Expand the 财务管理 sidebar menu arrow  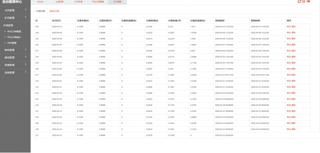pos(26,49)
